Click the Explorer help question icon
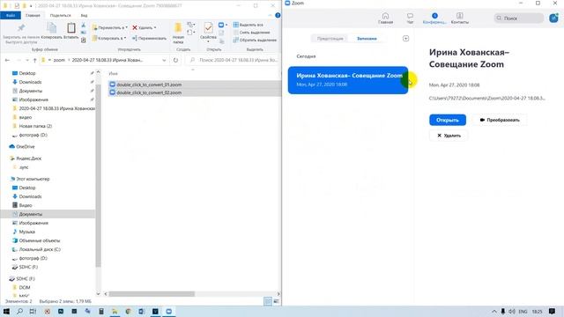564x317 pixels. point(278,16)
